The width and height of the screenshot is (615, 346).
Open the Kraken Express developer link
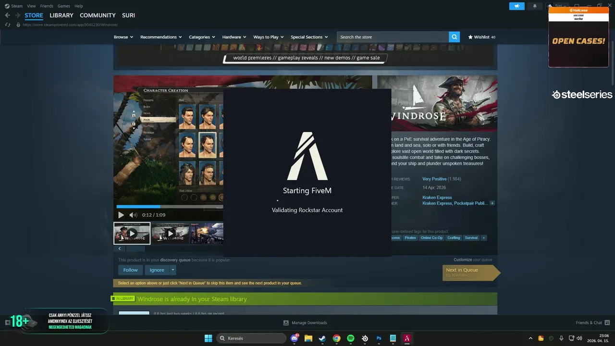437,198
